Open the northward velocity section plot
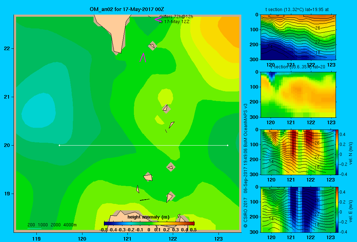 [x=298, y=152]
